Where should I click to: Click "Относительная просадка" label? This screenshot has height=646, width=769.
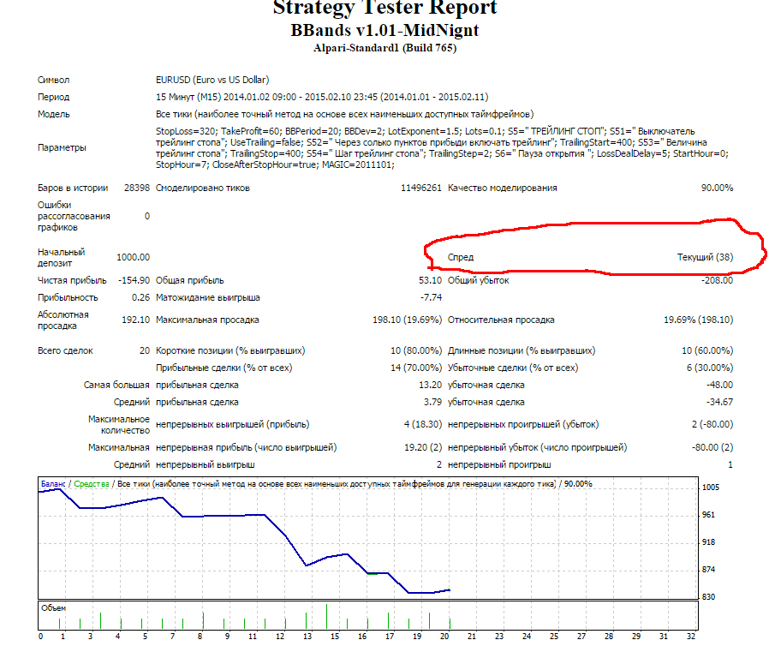coord(501,320)
